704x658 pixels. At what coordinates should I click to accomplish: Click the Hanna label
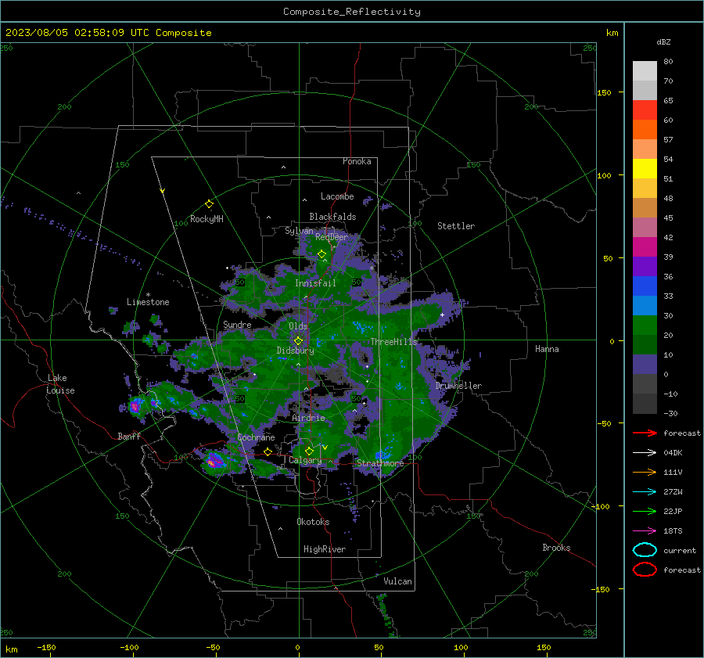547,349
